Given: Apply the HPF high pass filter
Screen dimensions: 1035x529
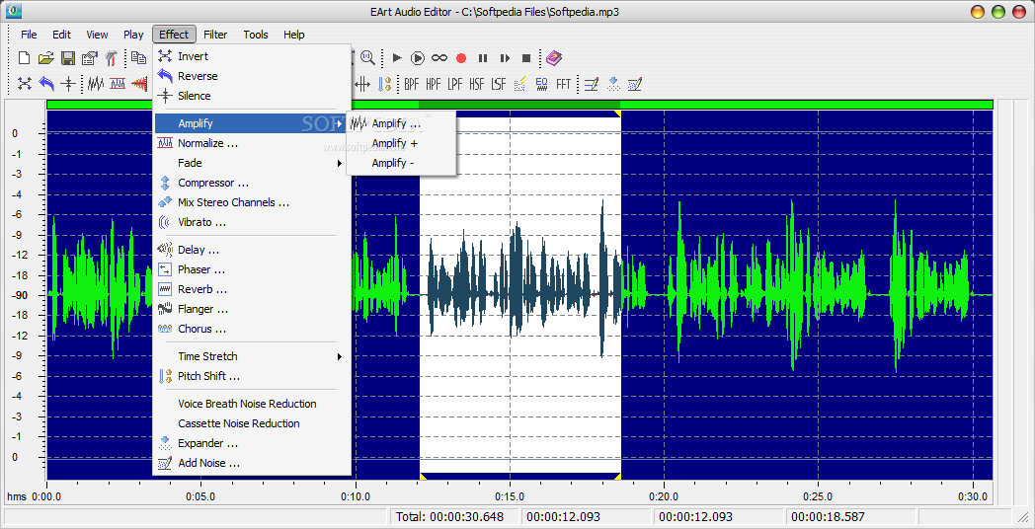Looking at the screenshot, I should [x=434, y=84].
